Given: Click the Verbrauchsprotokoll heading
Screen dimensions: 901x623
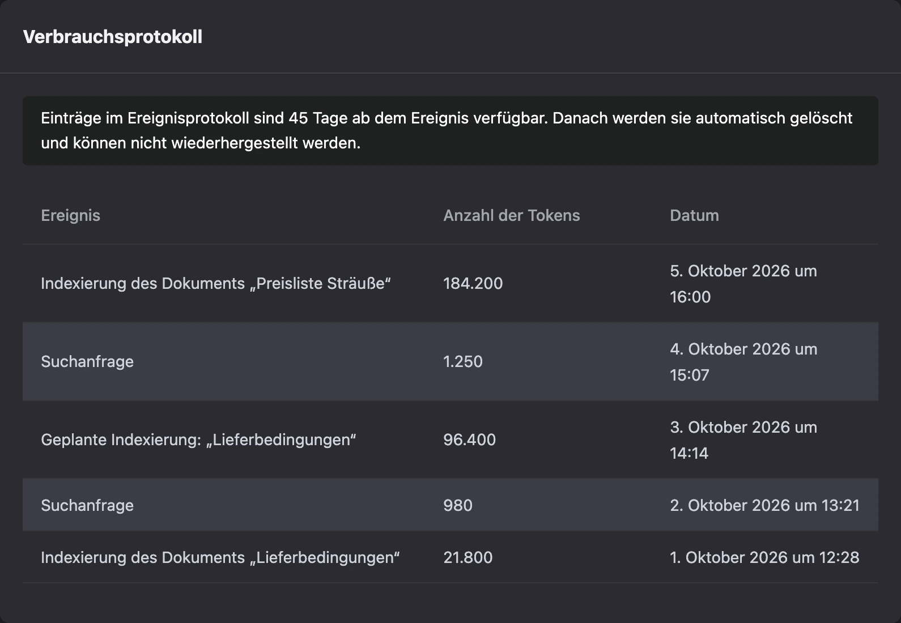Looking at the screenshot, I should point(113,37).
